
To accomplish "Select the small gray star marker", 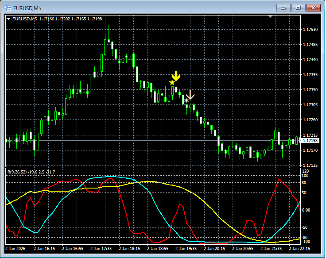I will click(x=186, y=100).
